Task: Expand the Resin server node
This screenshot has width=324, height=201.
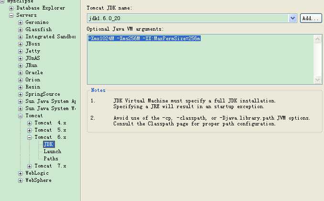Action: click(x=20, y=87)
